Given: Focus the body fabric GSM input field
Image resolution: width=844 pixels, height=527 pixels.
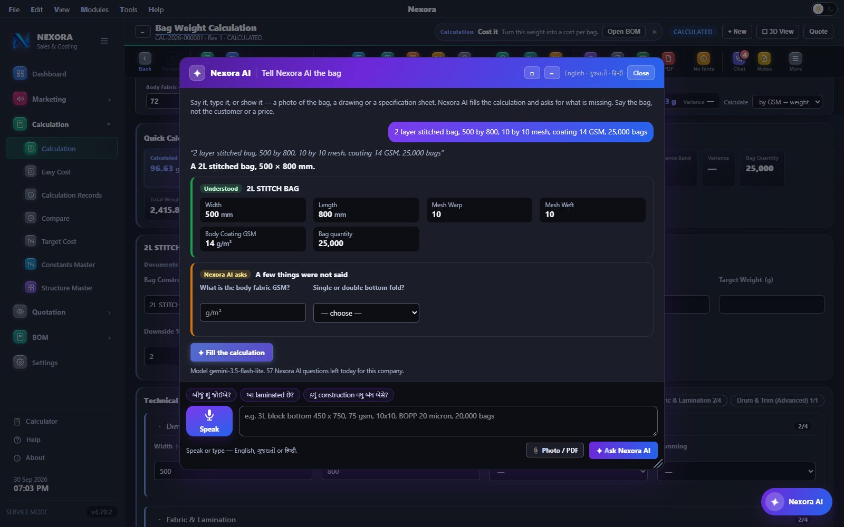Looking at the screenshot, I should [x=253, y=313].
